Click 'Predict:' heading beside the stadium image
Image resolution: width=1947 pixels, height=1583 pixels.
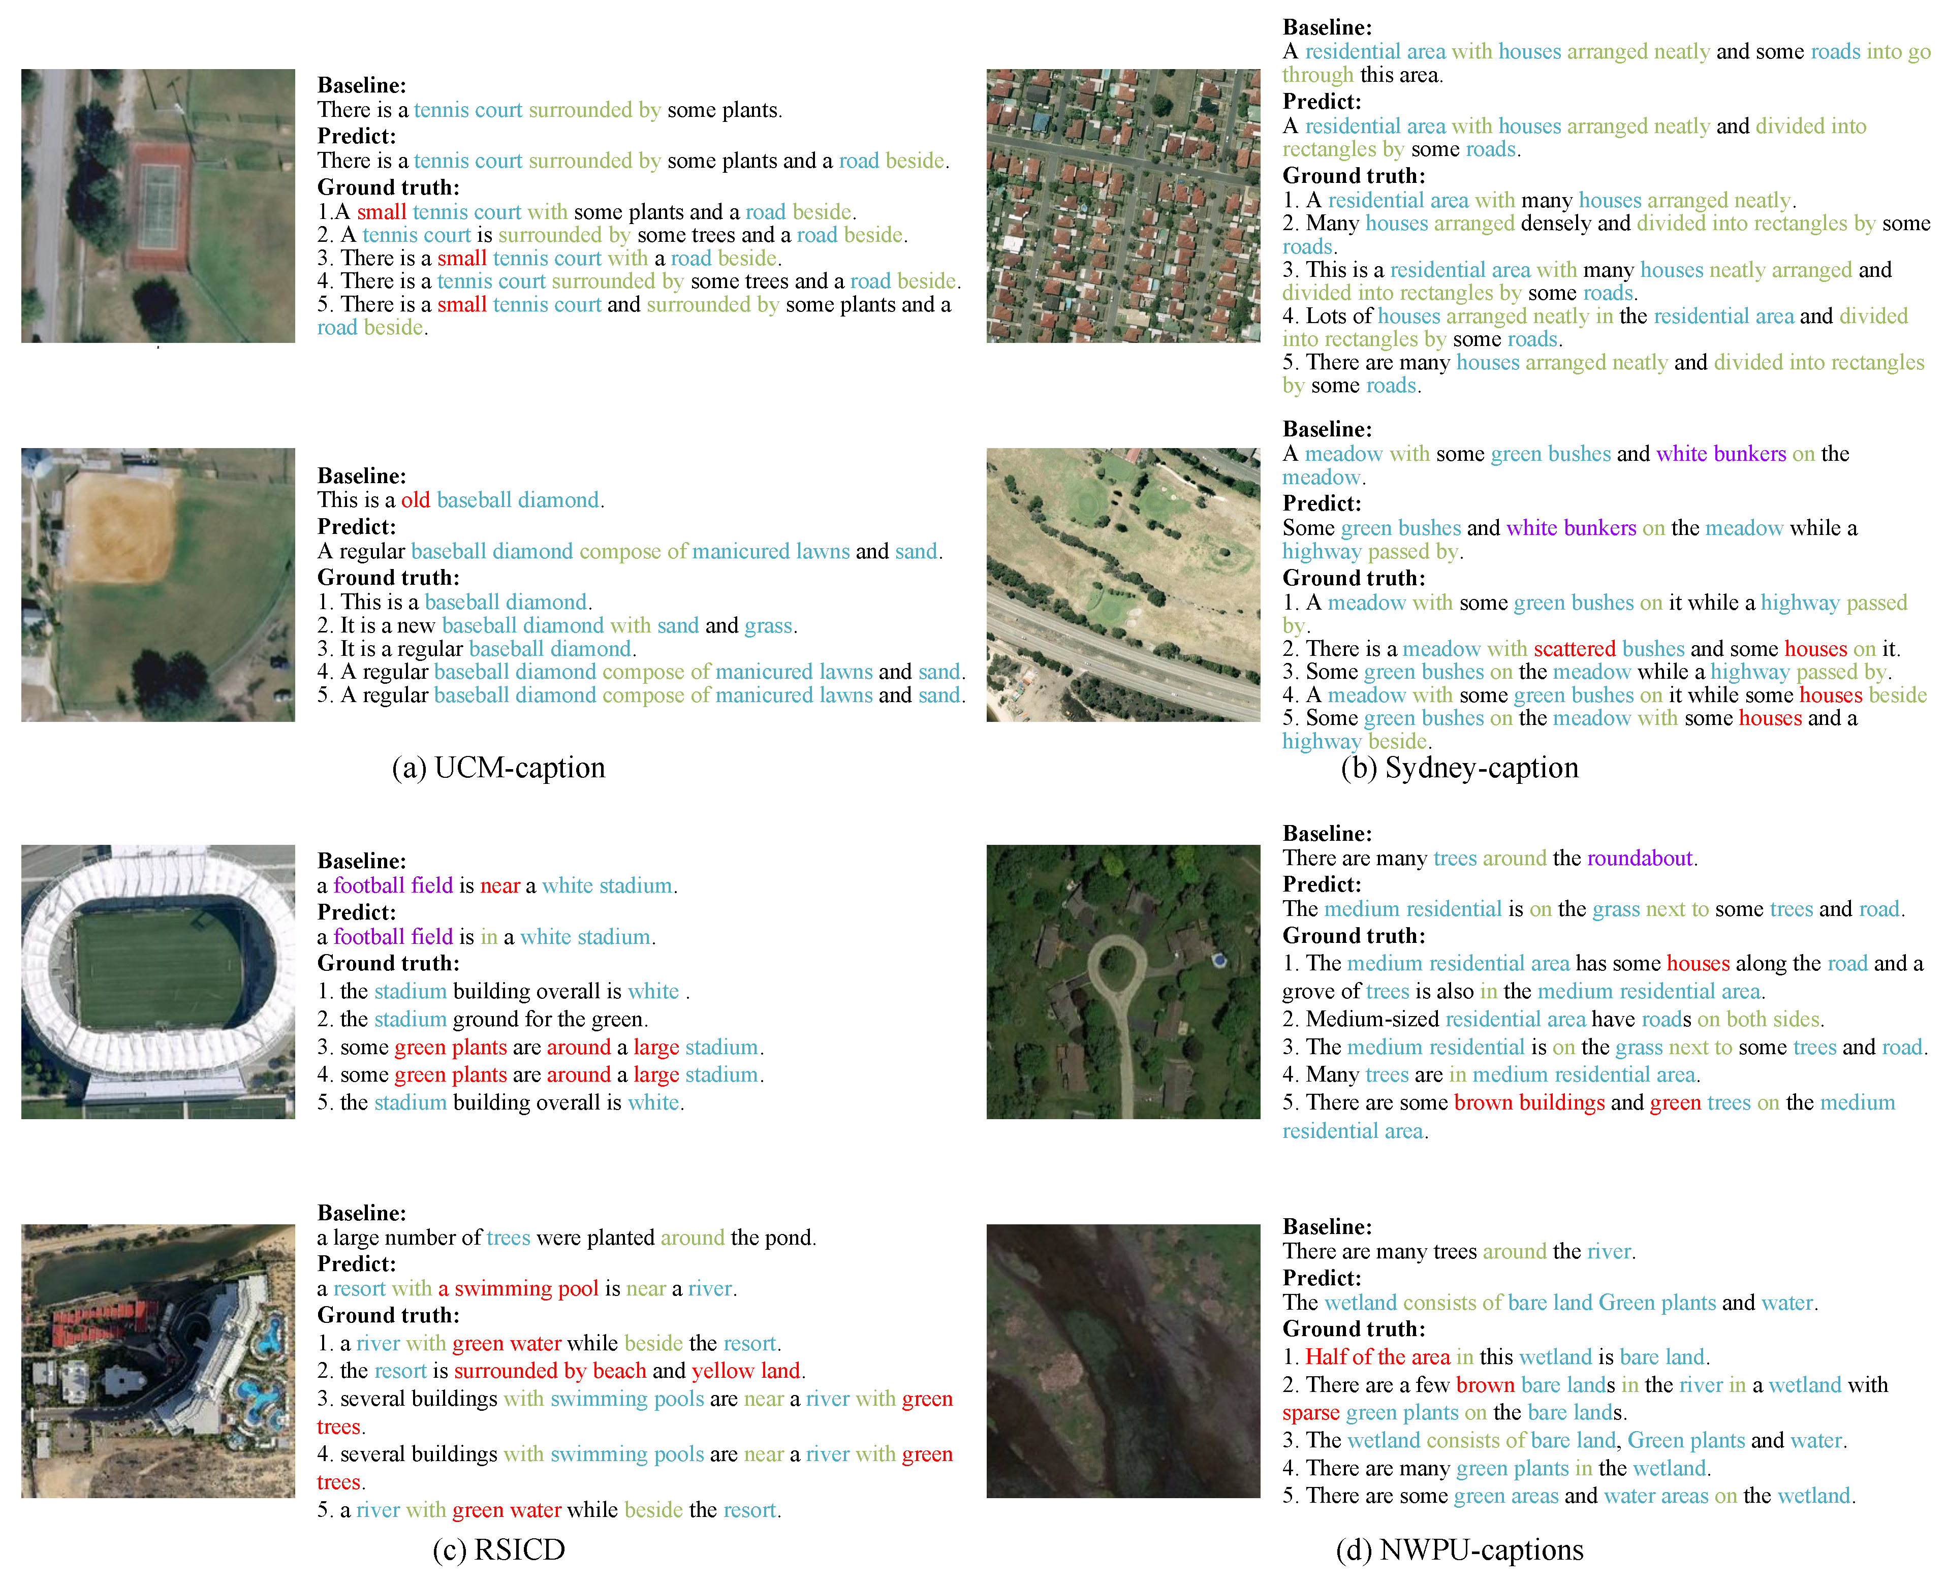pyautogui.click(x=356, y=912)
